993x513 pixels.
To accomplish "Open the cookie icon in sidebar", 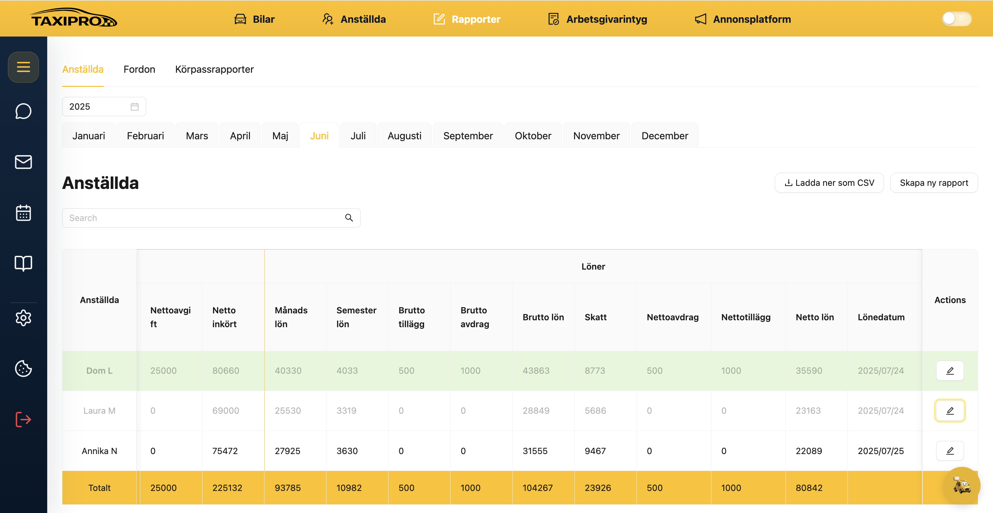I will click(x=23, y=369).
